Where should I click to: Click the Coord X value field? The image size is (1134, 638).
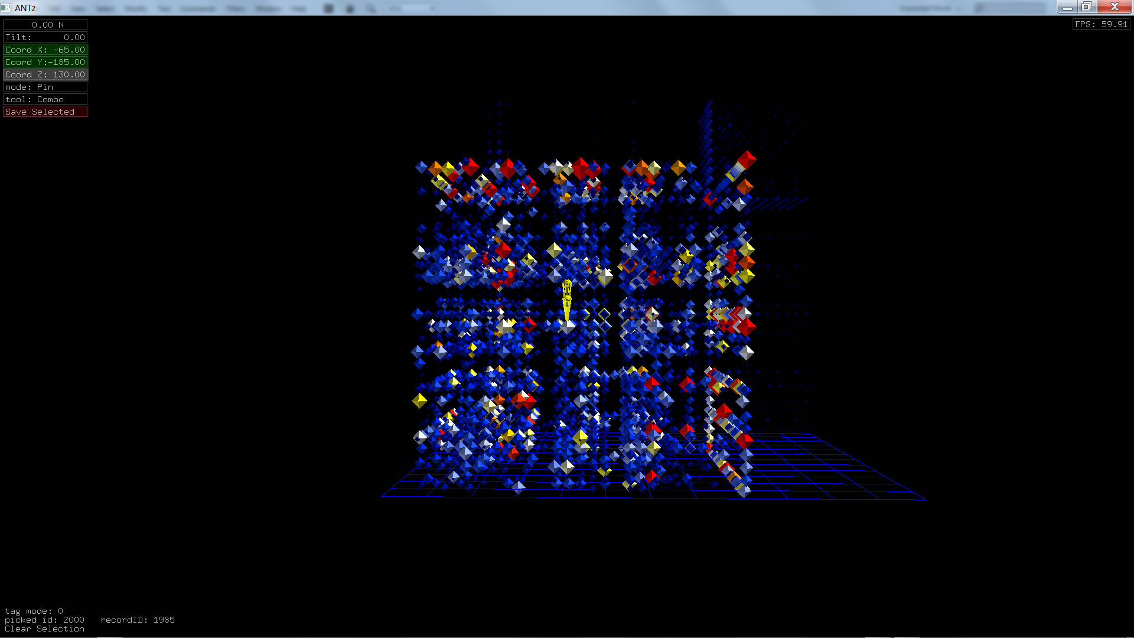(45, 50)
